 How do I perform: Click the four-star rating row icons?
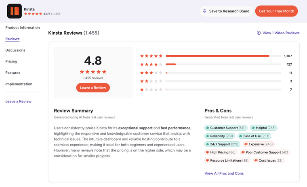coord(151,64)
